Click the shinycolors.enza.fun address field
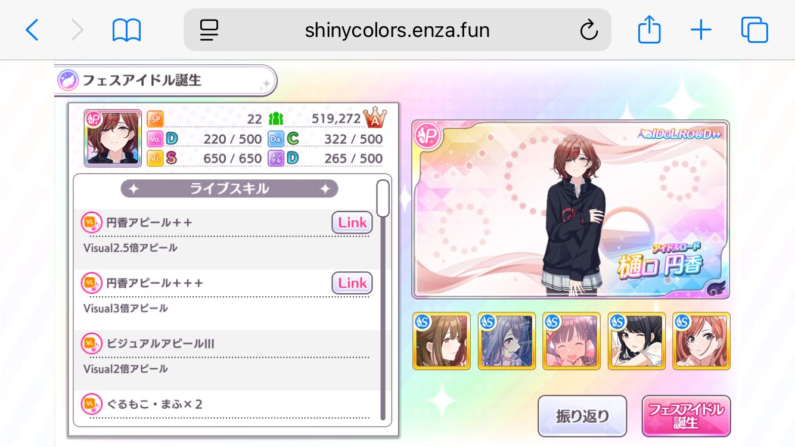 click(397, 30)
